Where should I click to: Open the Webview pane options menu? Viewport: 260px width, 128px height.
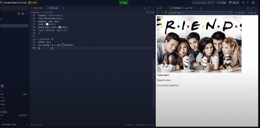[256, 8]
